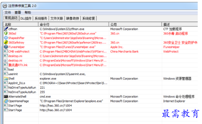Image resolution: width=202 pixels, height=124 pixels.
Task: Select the userinit entry name
Action: (13, 74)
